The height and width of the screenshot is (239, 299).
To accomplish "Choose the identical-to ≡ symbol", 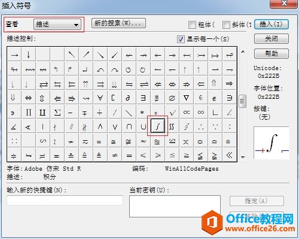I will 129,155.
